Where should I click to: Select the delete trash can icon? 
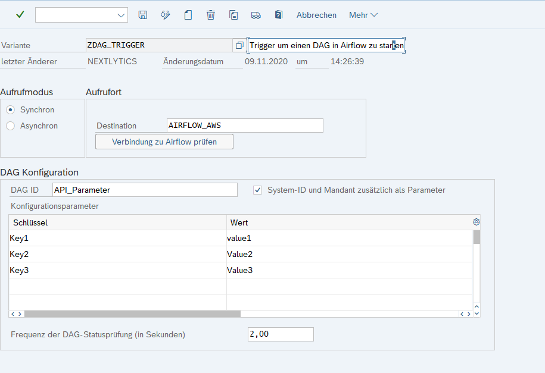pyautogui.click(x=210, y=15)
